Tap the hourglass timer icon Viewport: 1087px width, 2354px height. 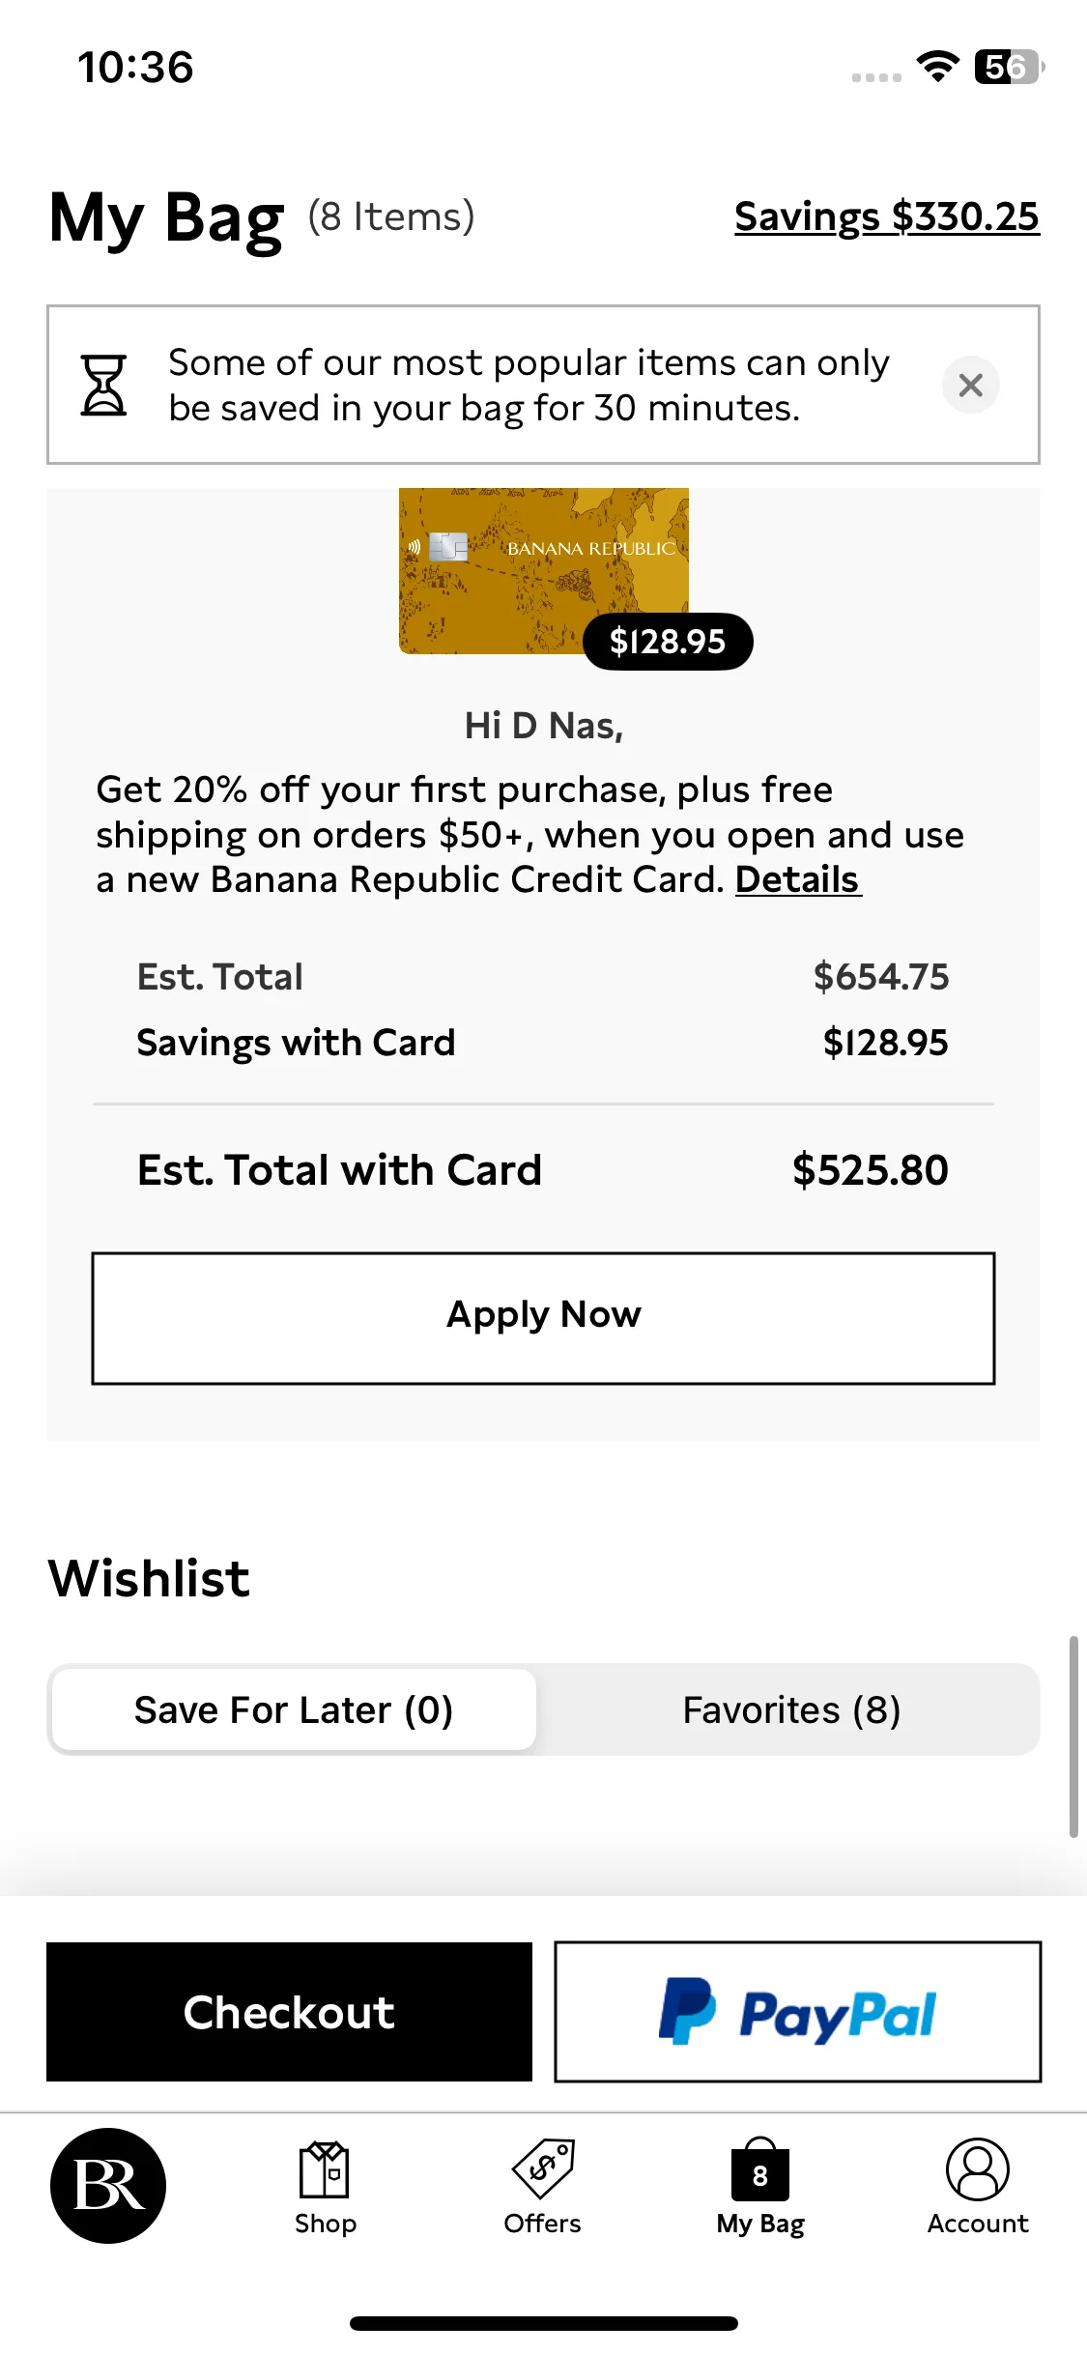103,385
